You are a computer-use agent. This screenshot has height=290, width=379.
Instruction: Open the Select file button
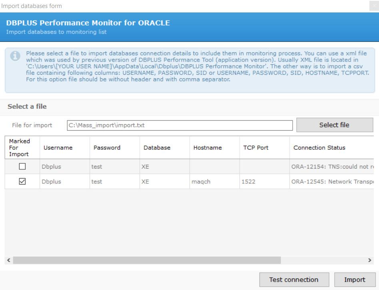pyautogui.click(x=335, y=125)
